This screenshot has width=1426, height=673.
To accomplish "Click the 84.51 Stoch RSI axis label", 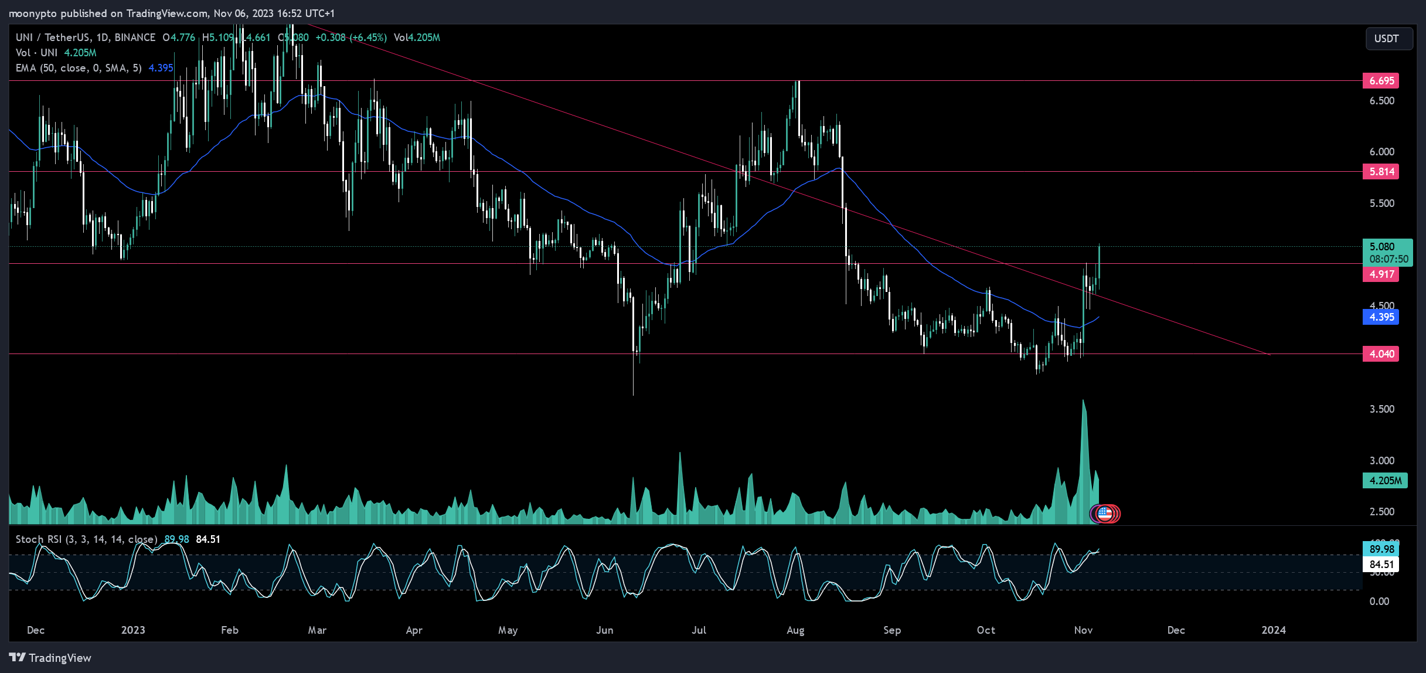I will click(1381, 565).
